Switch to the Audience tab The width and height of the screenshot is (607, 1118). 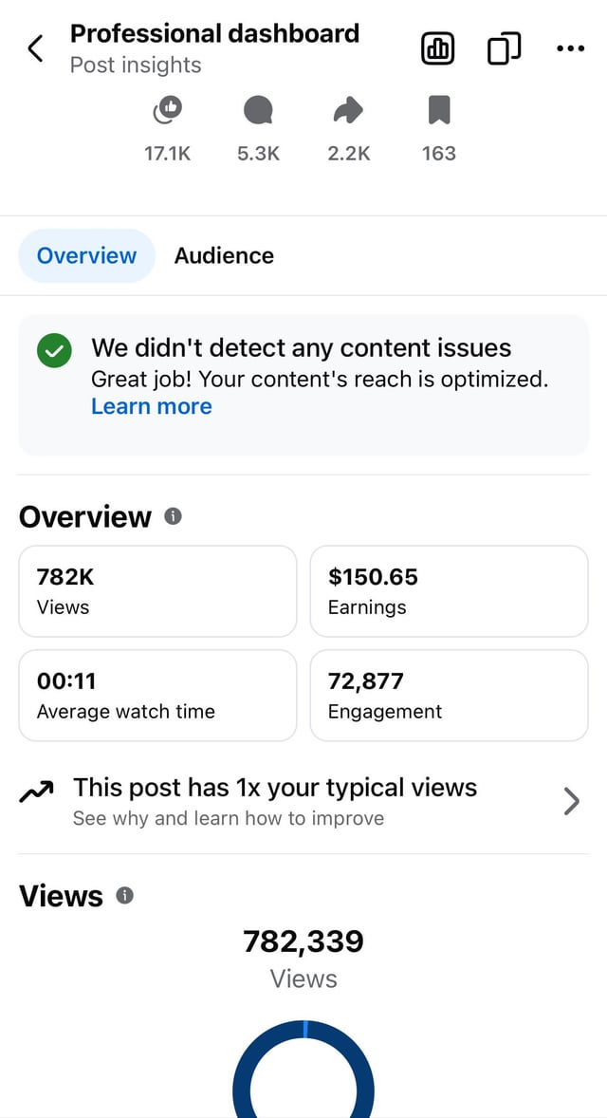pos(224,255)
